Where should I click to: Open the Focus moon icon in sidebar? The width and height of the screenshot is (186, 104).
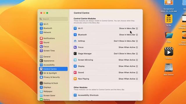click(x=41, y=47)
